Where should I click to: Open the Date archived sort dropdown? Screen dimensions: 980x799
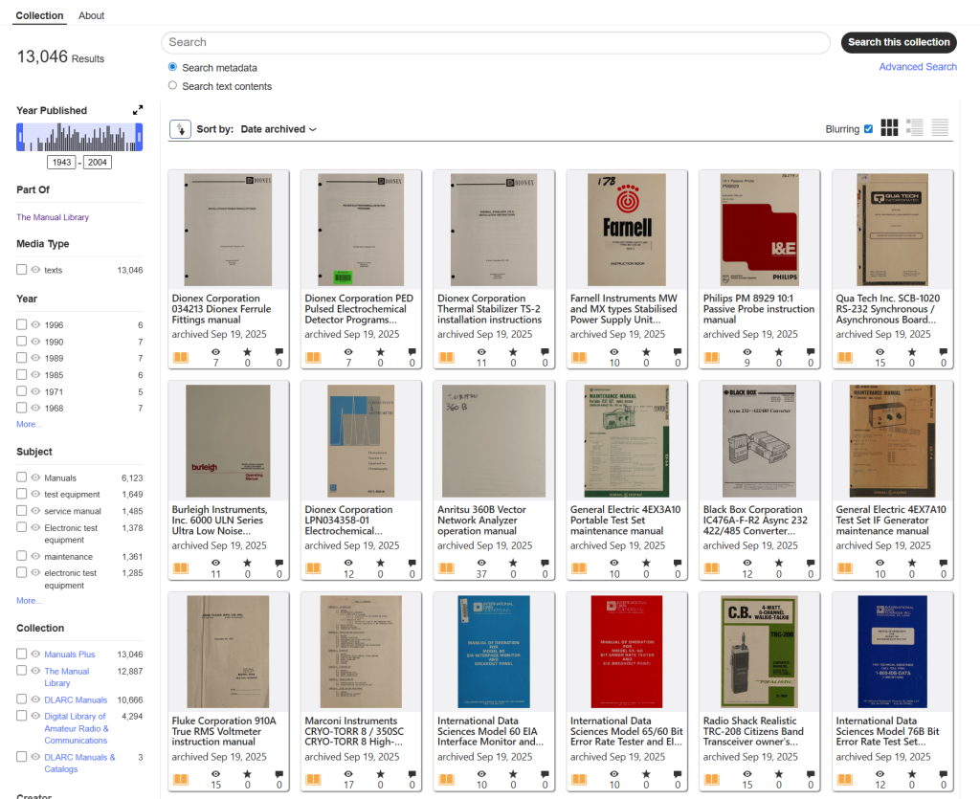[x=278, y=129]
